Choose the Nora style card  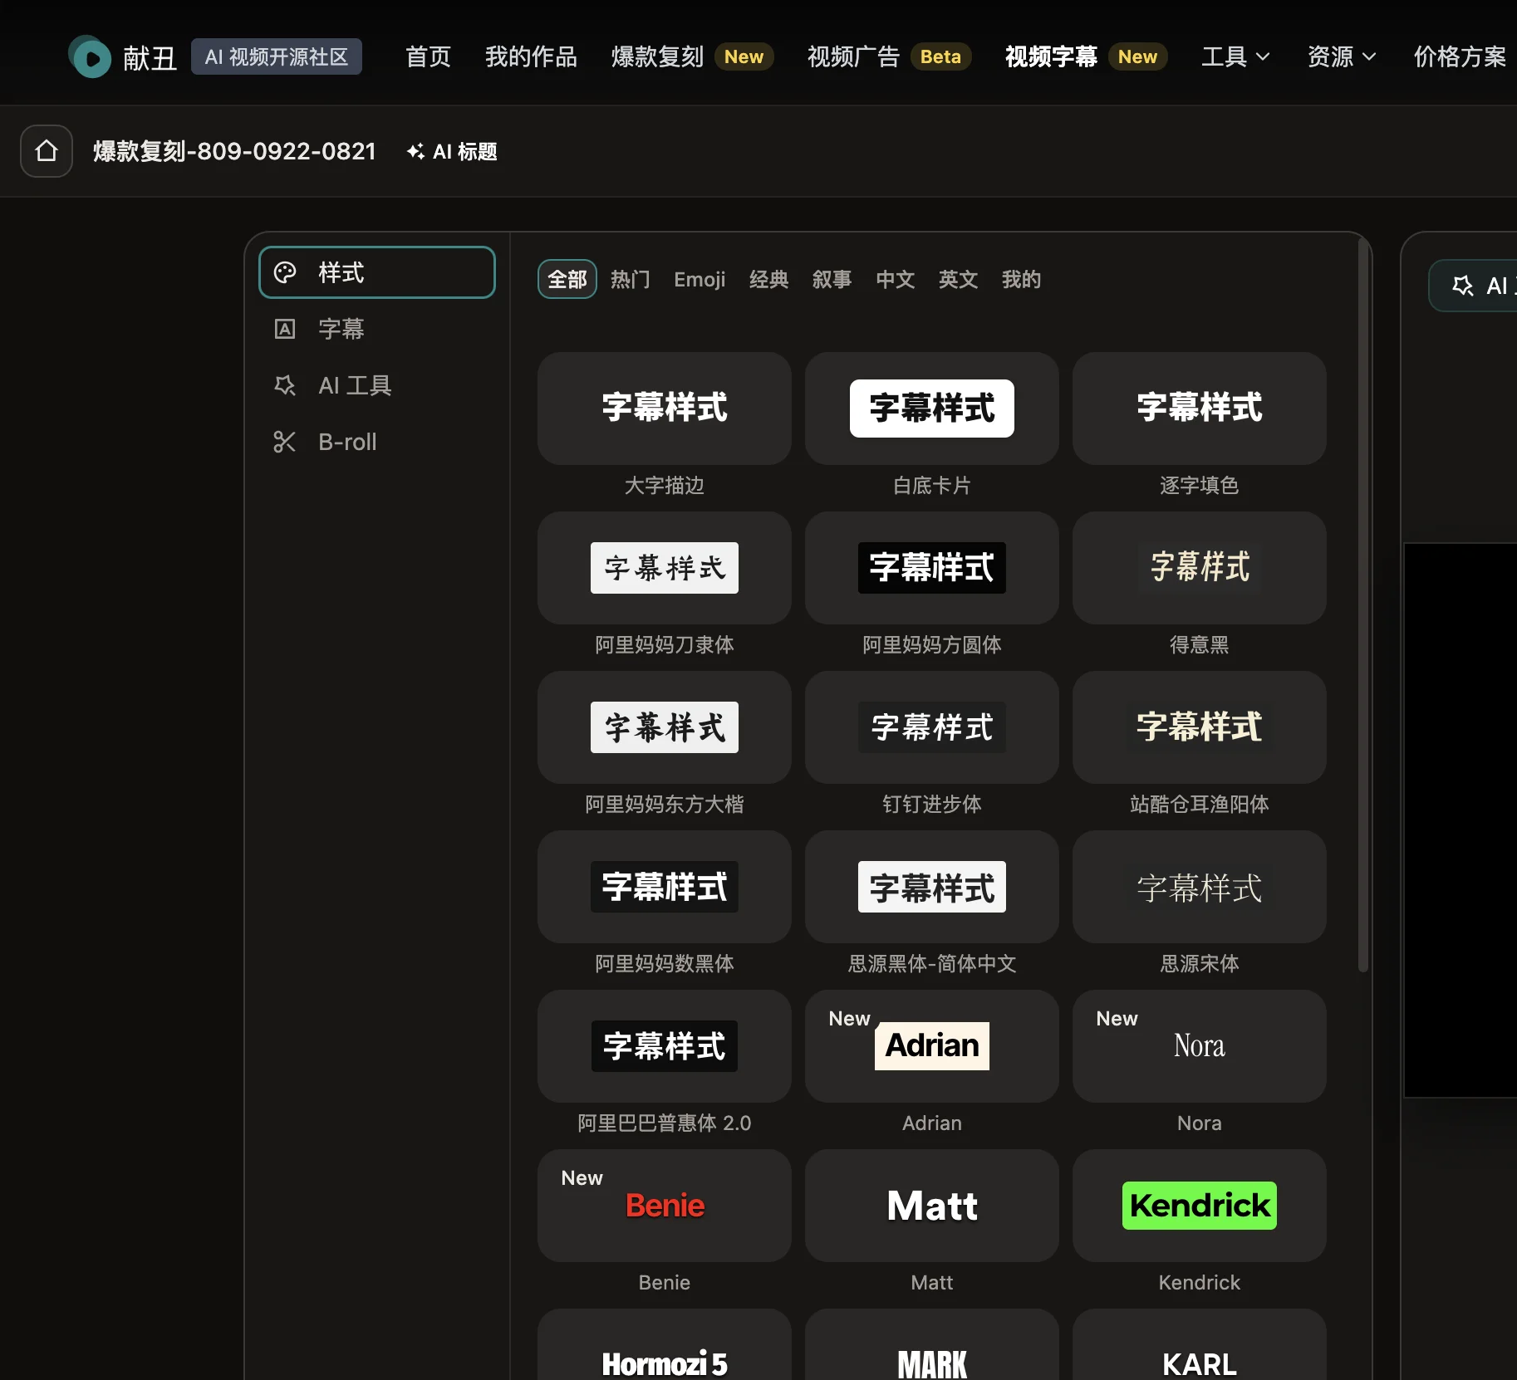click(x=1200, y=1046)
